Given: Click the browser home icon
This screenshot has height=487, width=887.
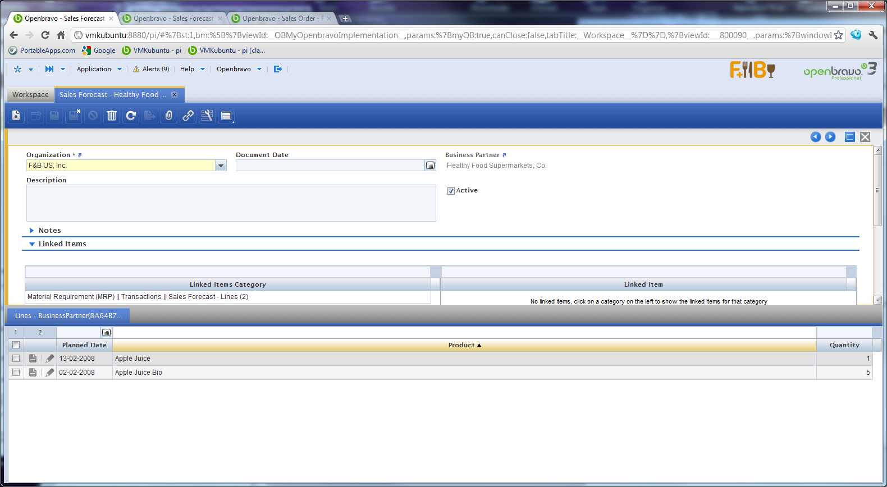Looking at the screenshot, I should click(x=61, y=35).
